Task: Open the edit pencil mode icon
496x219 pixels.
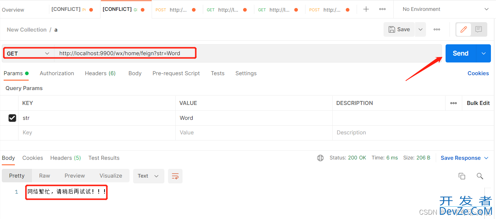Action: coord(463,29)
